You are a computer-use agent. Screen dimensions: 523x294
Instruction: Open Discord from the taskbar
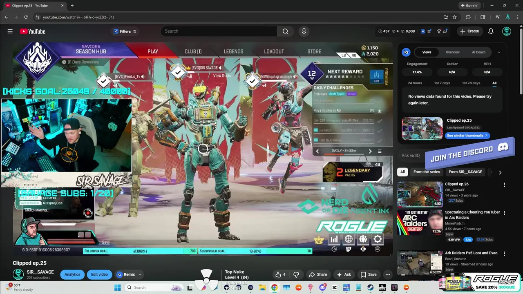pos(322,287)
